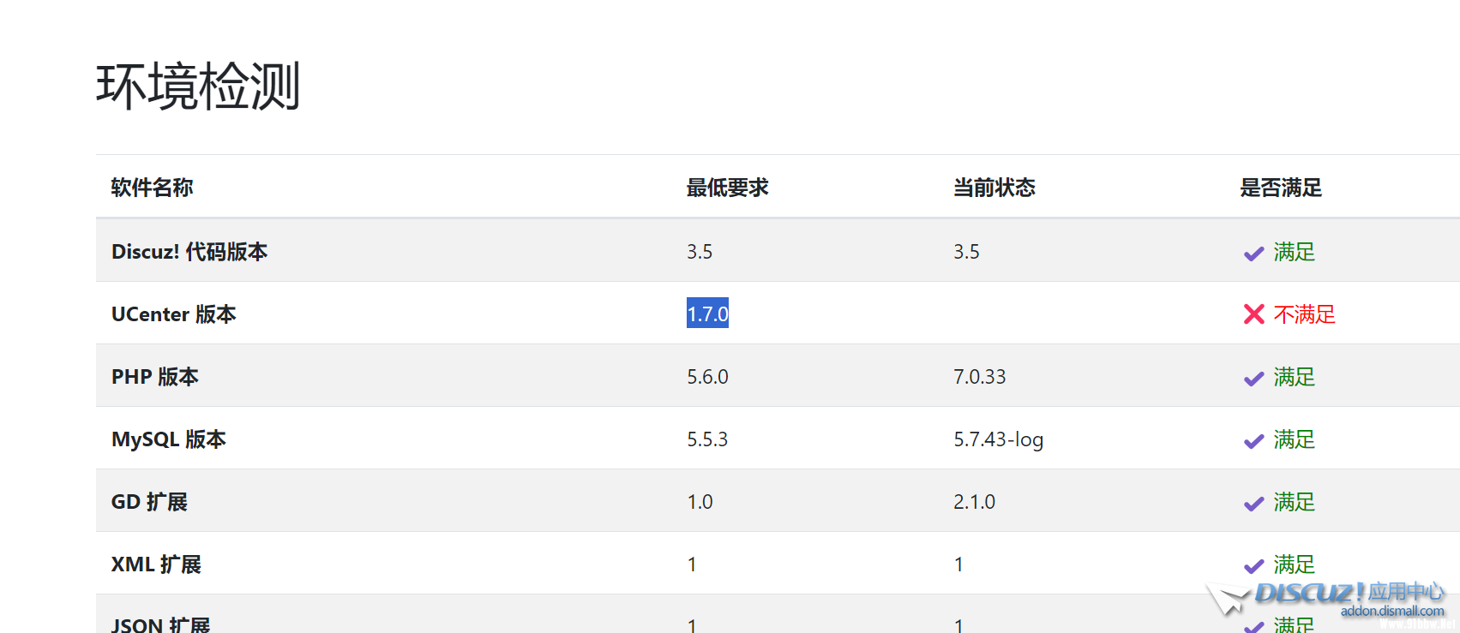Click the red 不满足 status text

point(1304,314)
